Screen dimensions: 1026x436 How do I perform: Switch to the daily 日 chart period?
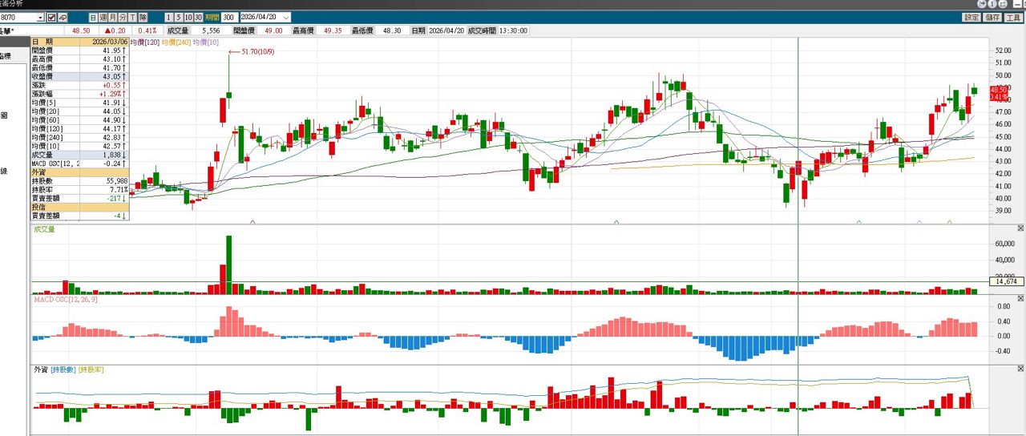tap(93, 17)
